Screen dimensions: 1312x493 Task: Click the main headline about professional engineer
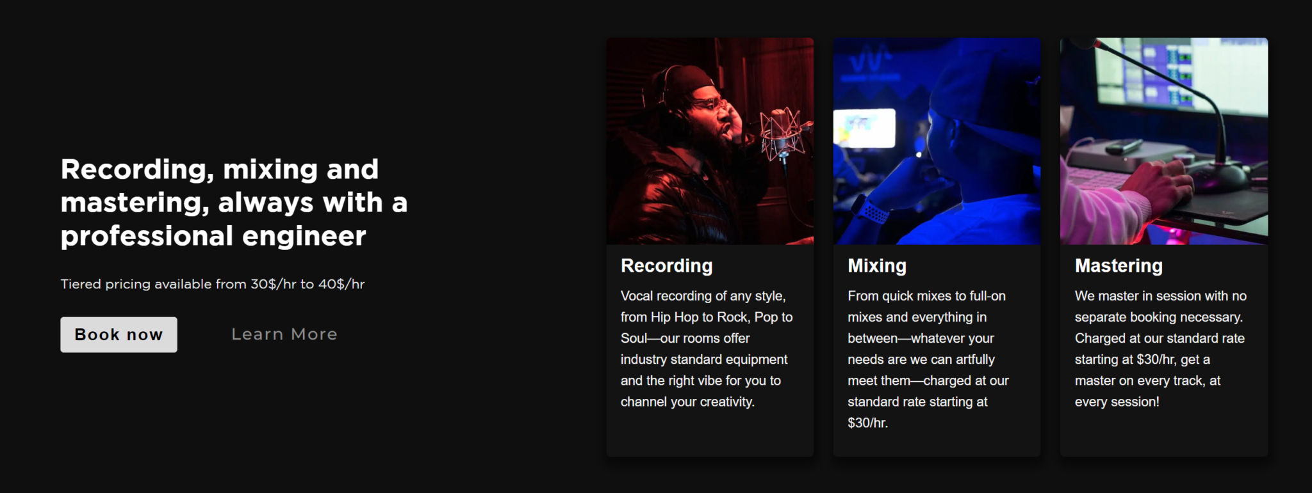pos(234,202)
